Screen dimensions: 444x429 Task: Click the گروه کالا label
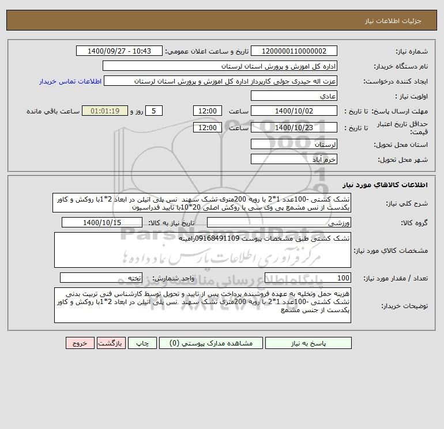tap(414, 223)
